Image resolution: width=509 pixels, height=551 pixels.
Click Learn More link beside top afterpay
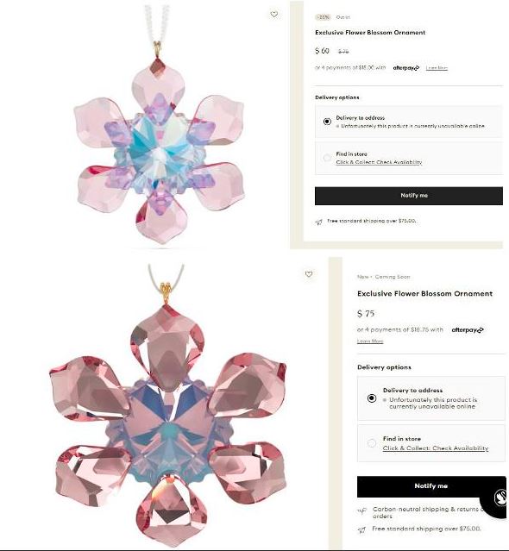(437, 68)
